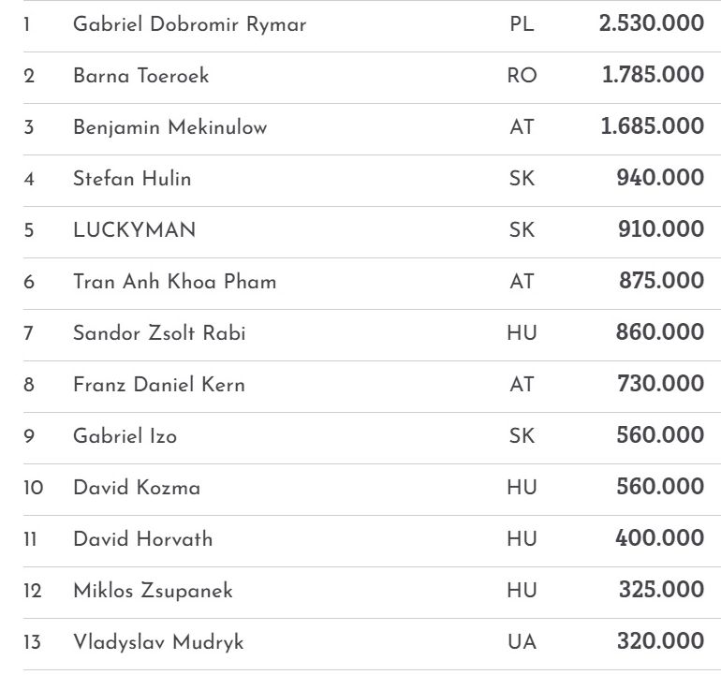Click Sandor Zsolt Rabi's name
The width and height of the screenshot is (721, 675).
pyautogui.click(x=159, y=333)
